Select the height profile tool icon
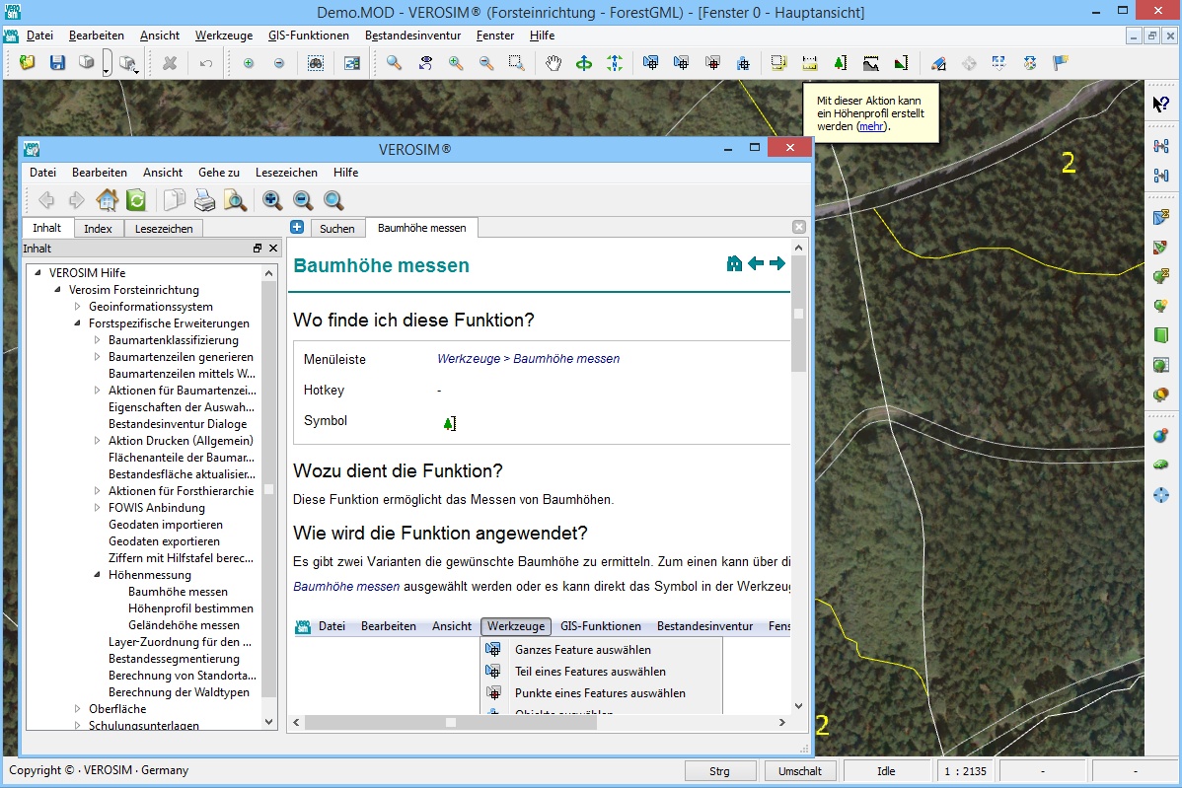 pyautogui.click(x=870, y=63)
